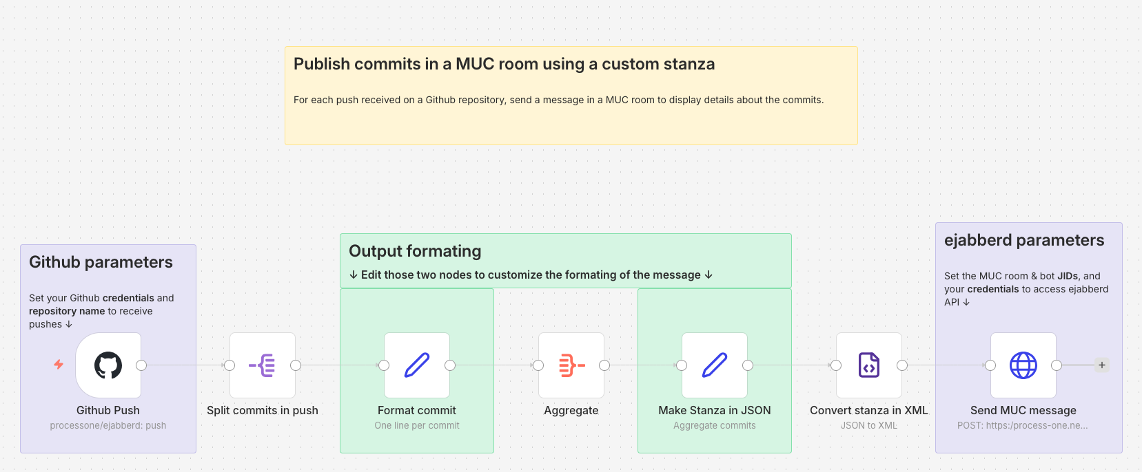Viewport: 1142px width, 472px height.
Task: Select the Output formating sticky note heading
Action: pos(415,251)
